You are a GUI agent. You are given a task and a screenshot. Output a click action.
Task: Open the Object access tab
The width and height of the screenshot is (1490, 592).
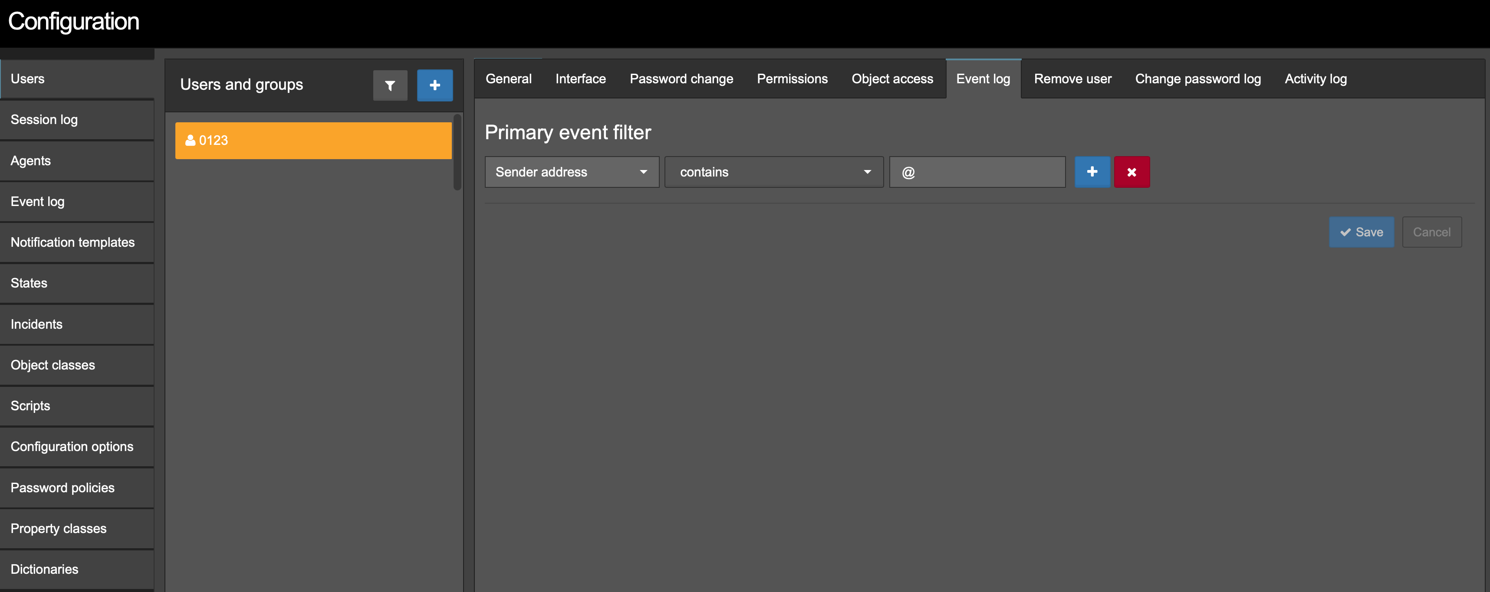892,78
